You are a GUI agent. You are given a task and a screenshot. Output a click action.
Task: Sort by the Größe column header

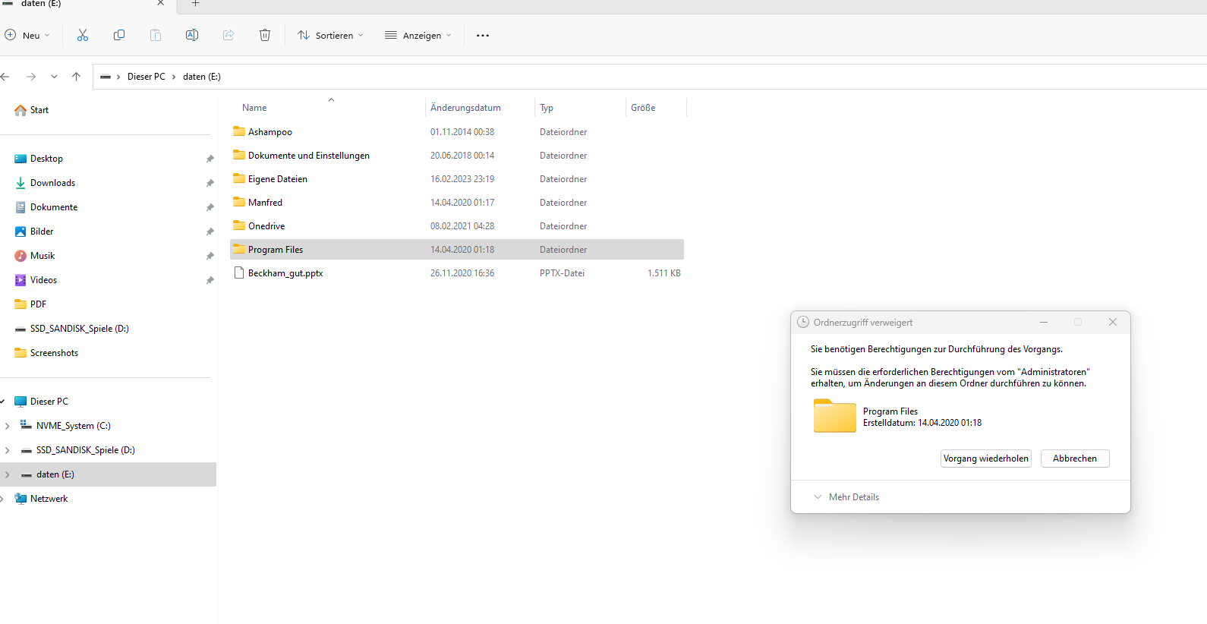(643, 108)
